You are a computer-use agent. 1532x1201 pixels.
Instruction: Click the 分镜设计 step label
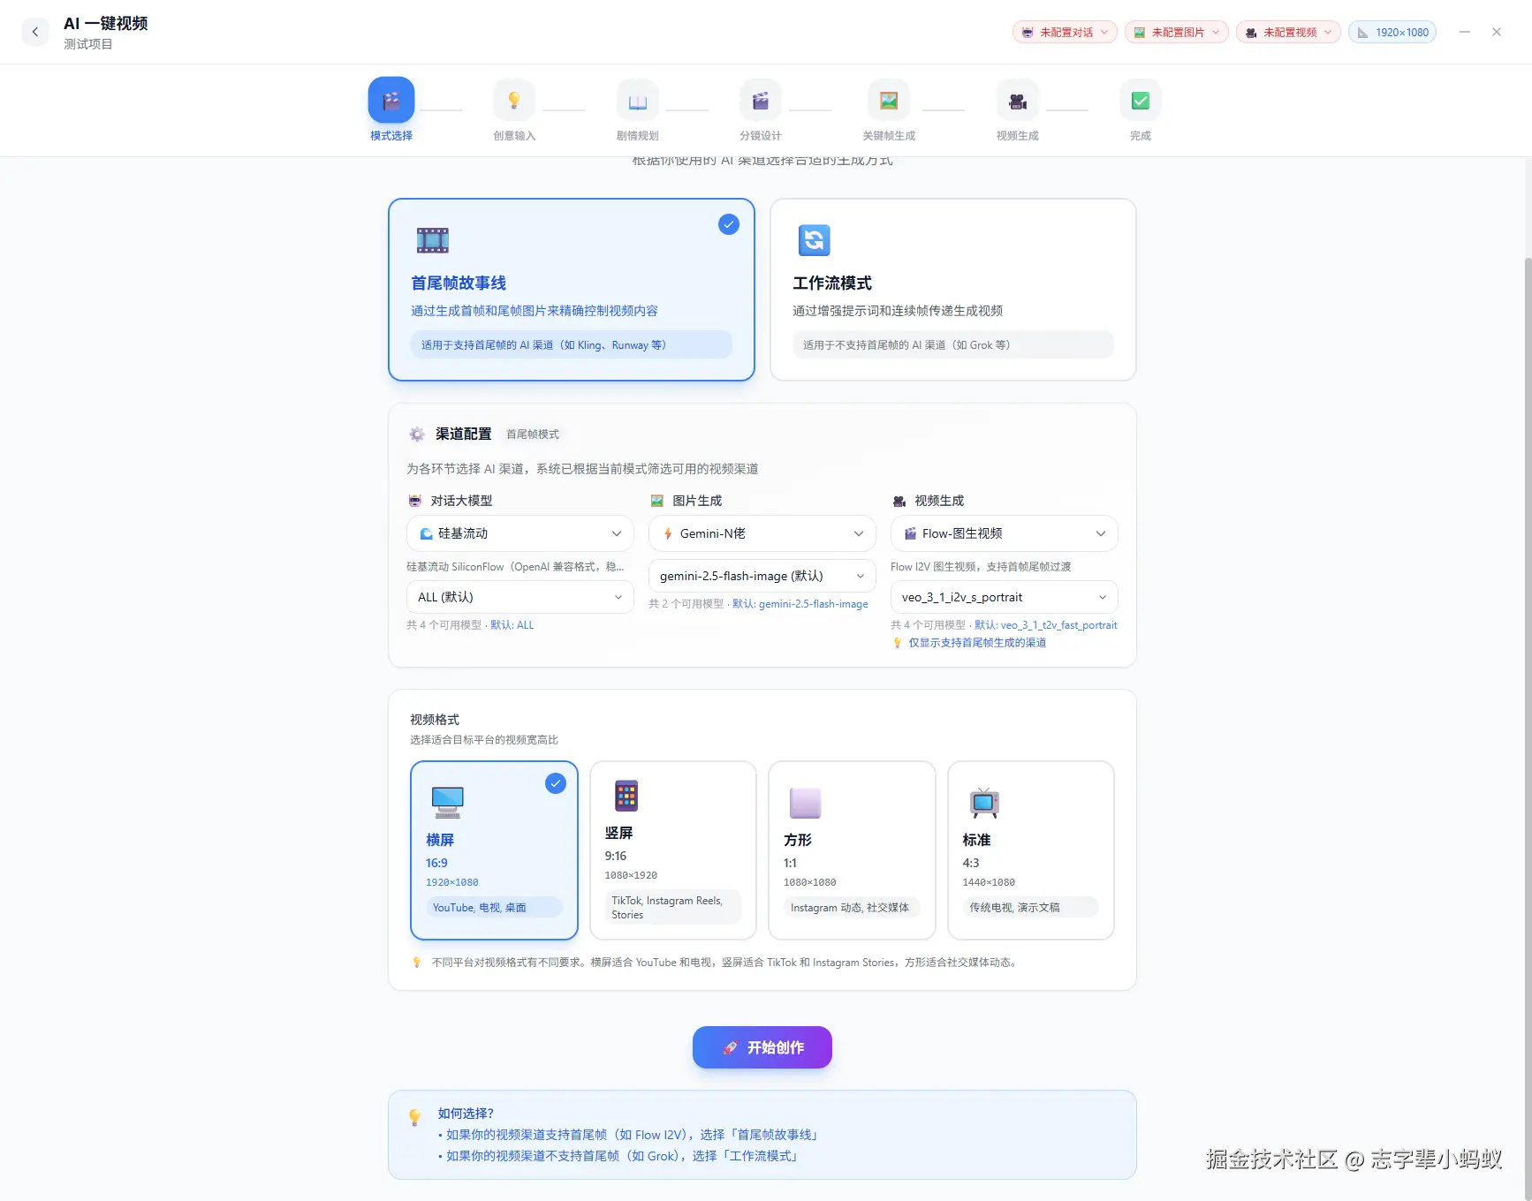[761, 136]
